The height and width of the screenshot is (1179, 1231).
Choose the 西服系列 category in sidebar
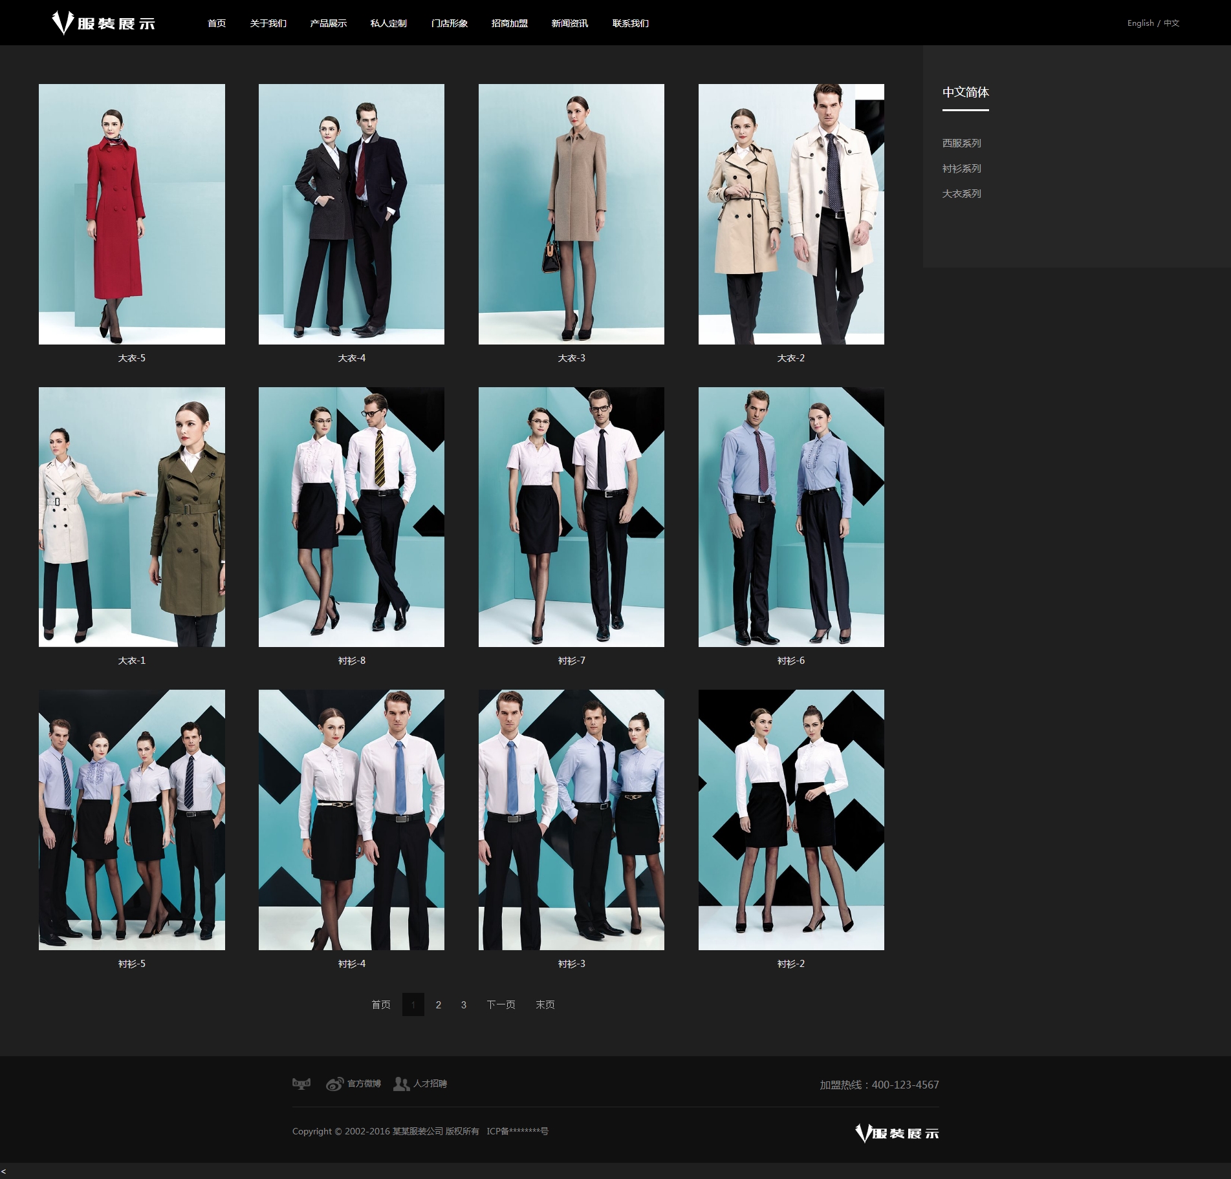961,143
